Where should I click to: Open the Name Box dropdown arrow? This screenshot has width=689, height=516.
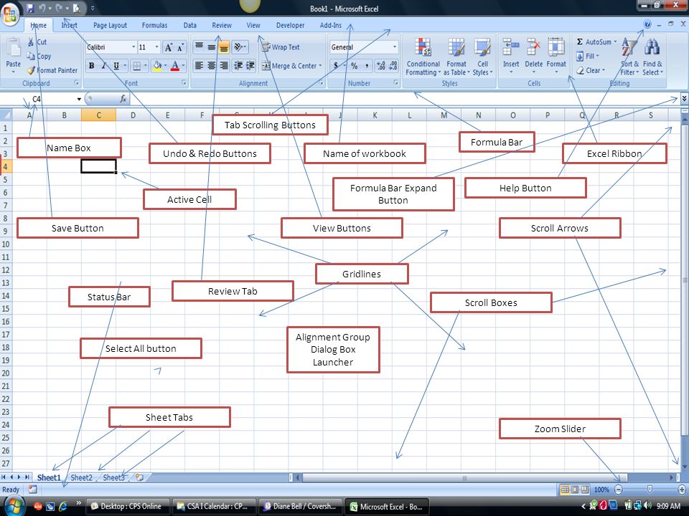[x=79, y=99]
